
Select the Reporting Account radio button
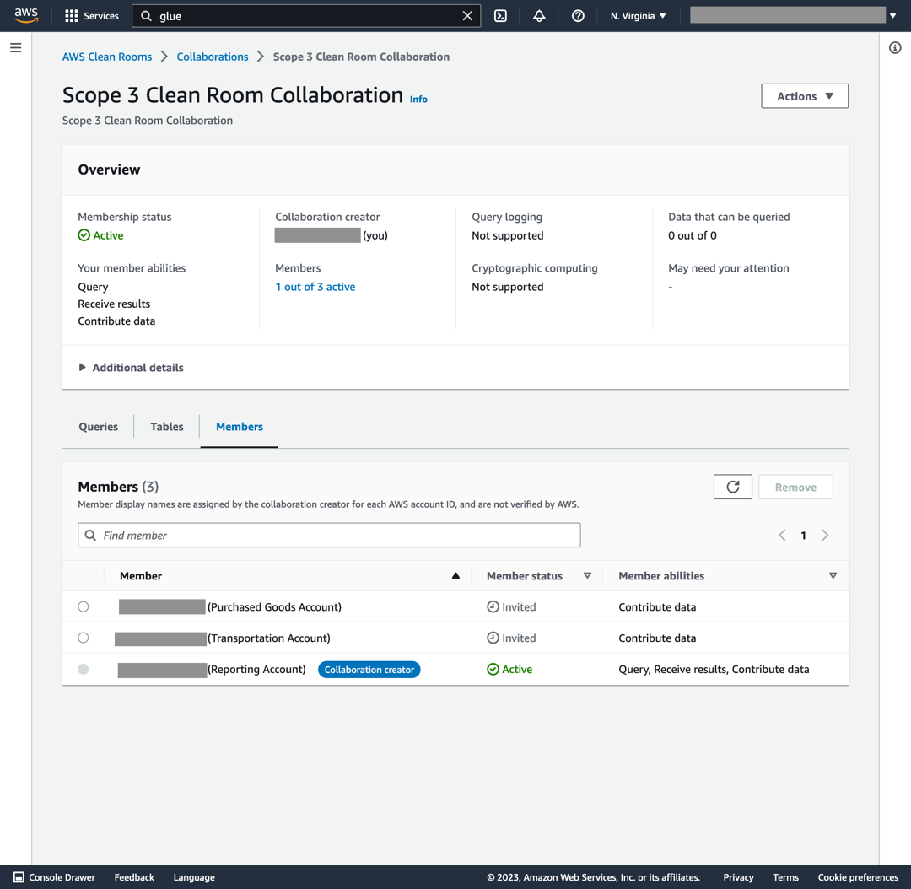click(x=83, y=669)
